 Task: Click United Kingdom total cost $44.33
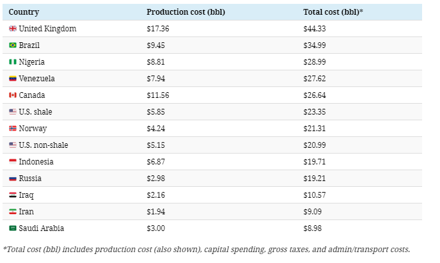coord(316,29)
